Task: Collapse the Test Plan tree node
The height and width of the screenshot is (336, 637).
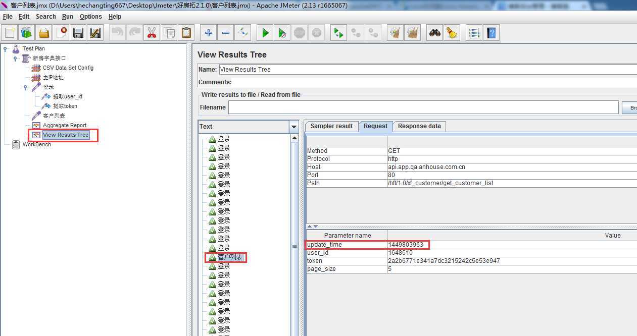Action: point(5,48)
